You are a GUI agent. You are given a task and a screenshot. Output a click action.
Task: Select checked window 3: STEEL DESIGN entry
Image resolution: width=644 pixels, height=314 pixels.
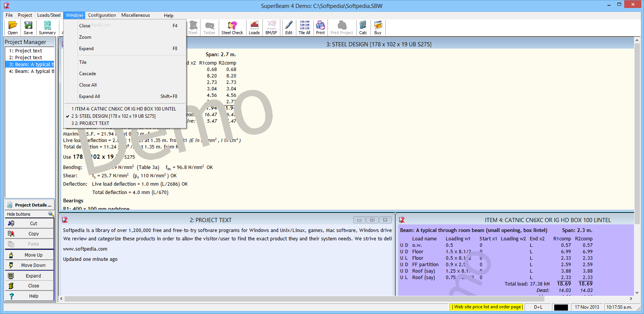coord(125,116)
